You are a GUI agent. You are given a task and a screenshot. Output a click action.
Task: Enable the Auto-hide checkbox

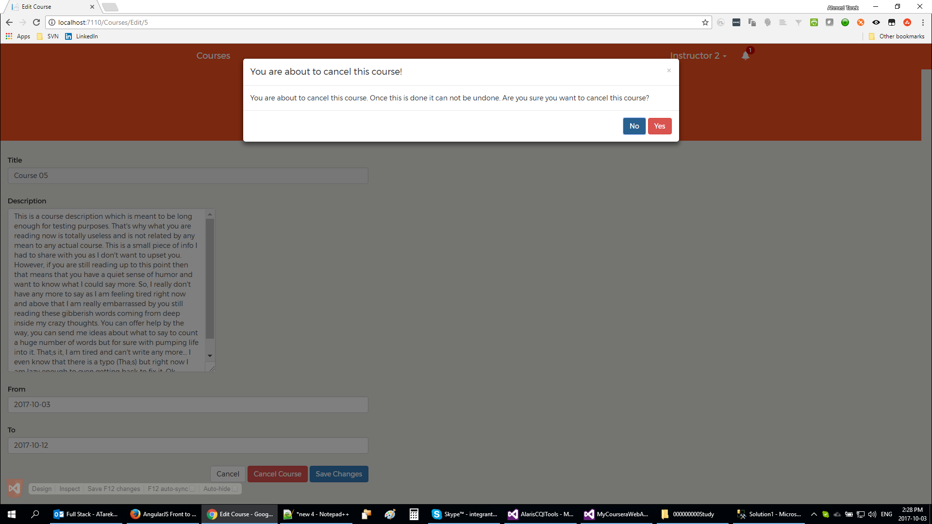tap(235, 489)
